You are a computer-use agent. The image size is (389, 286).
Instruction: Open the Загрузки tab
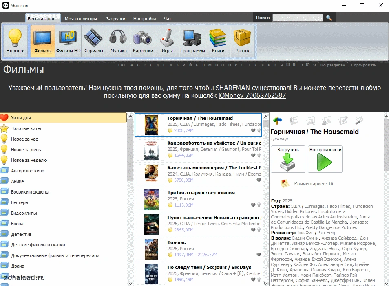[116, 19]
